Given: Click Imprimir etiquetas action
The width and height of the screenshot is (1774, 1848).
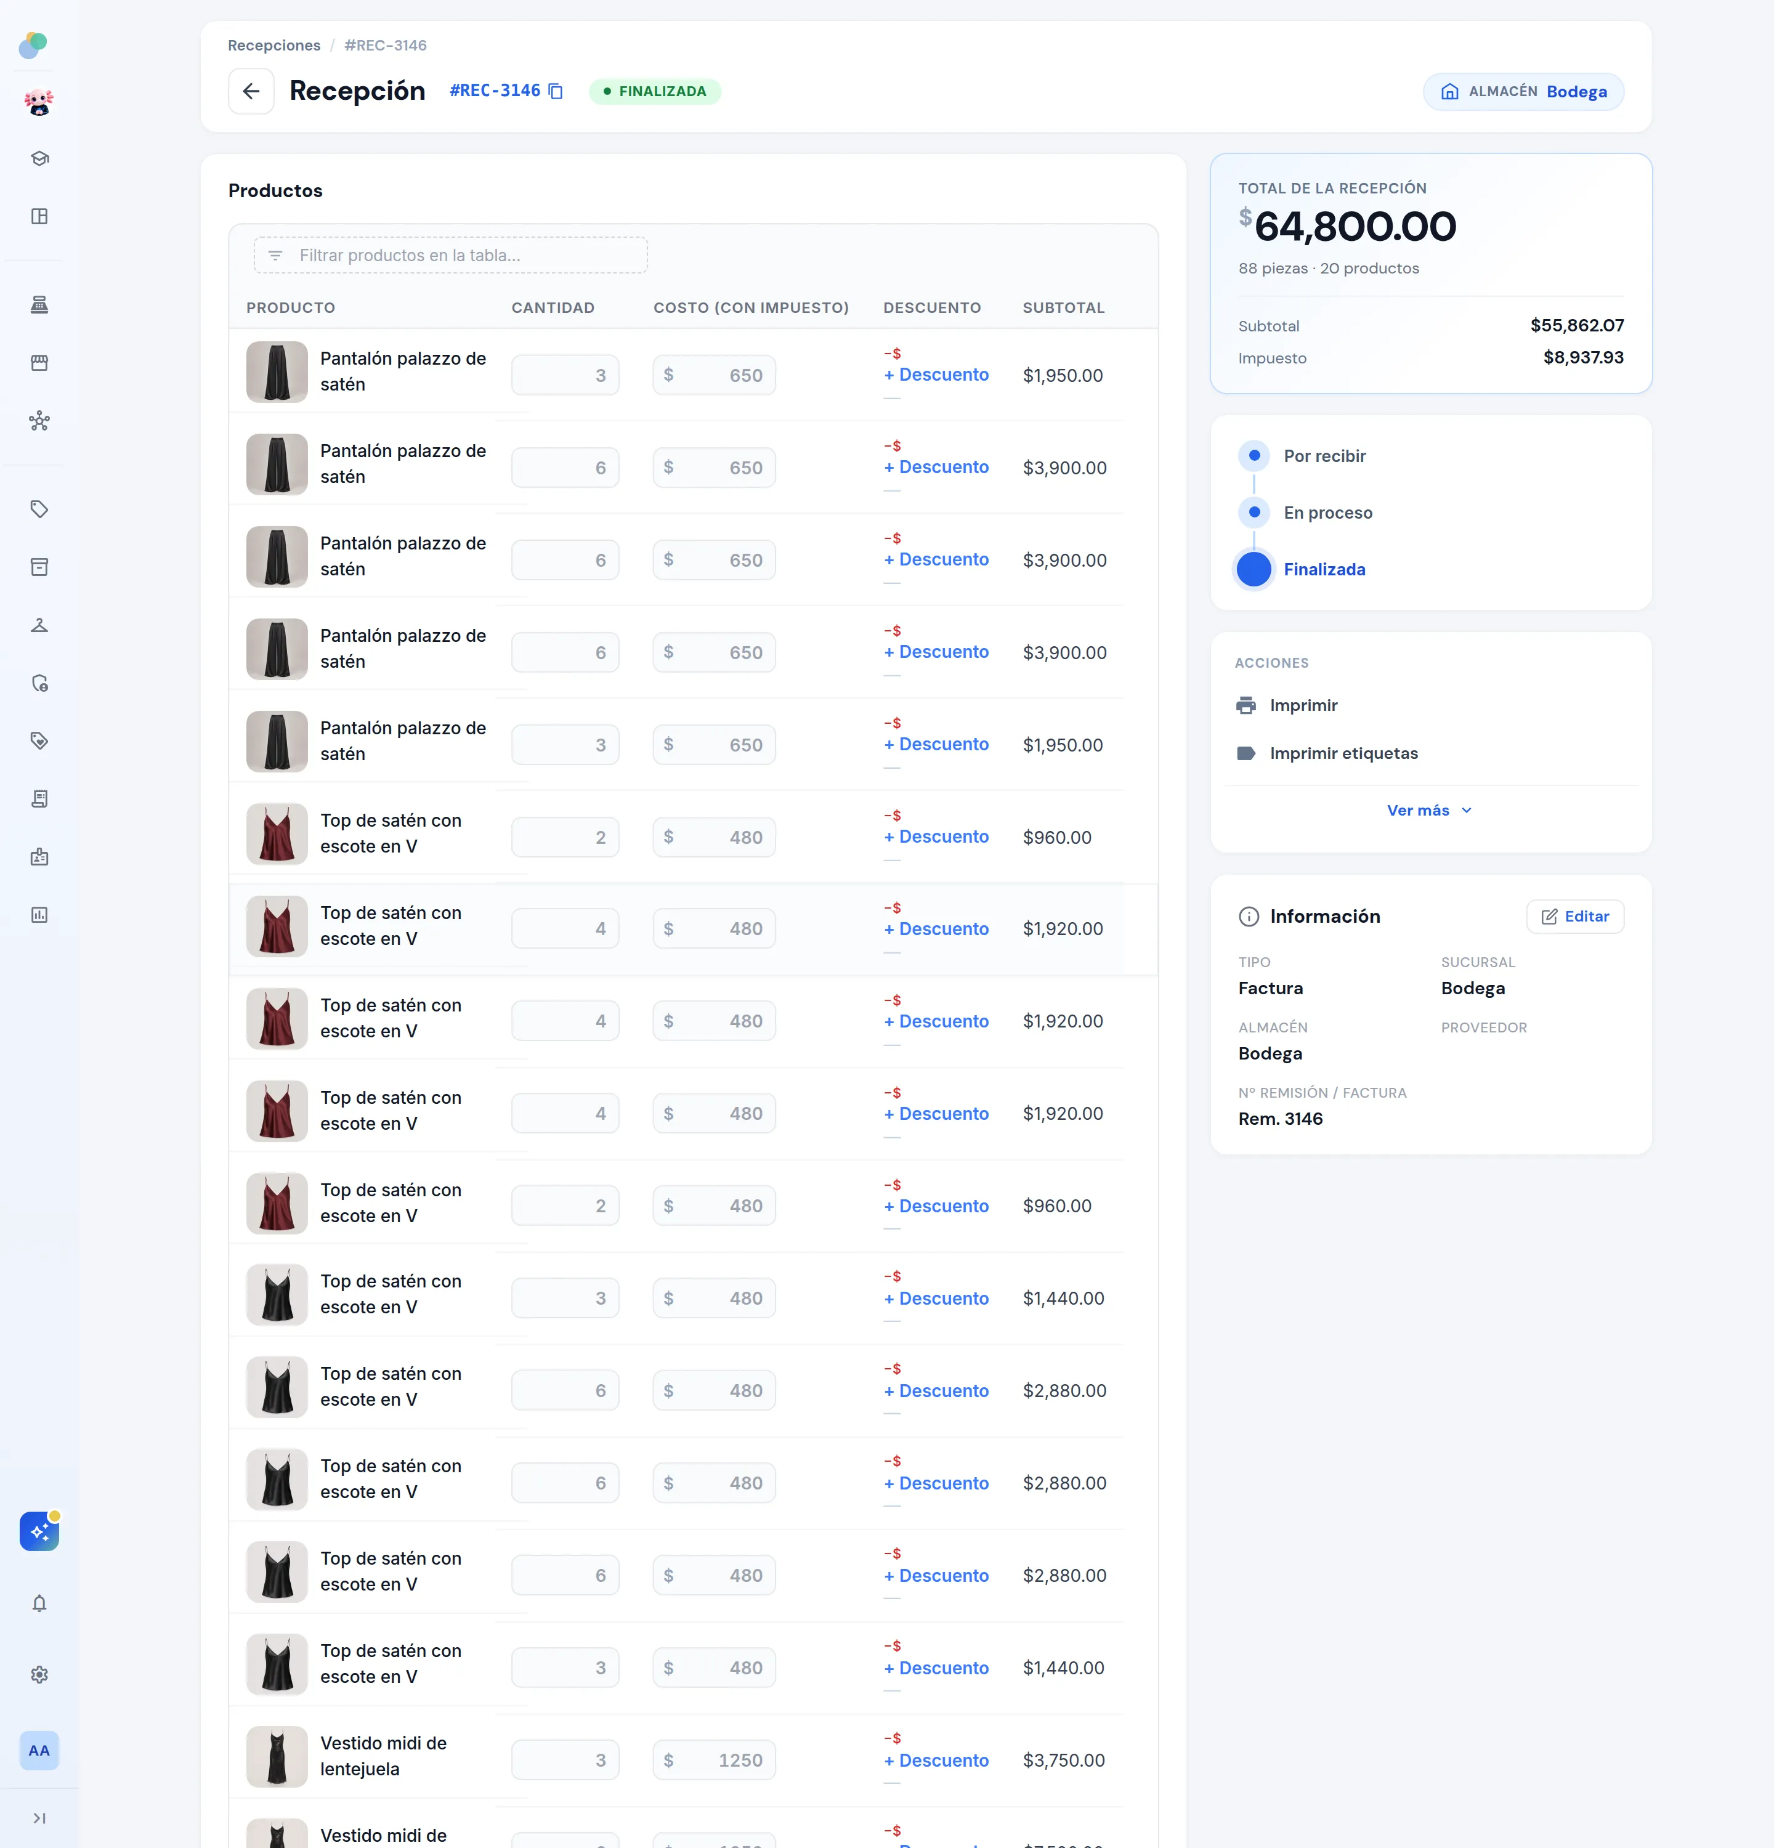Looking at the screenshot, I should pos(1327,753).
